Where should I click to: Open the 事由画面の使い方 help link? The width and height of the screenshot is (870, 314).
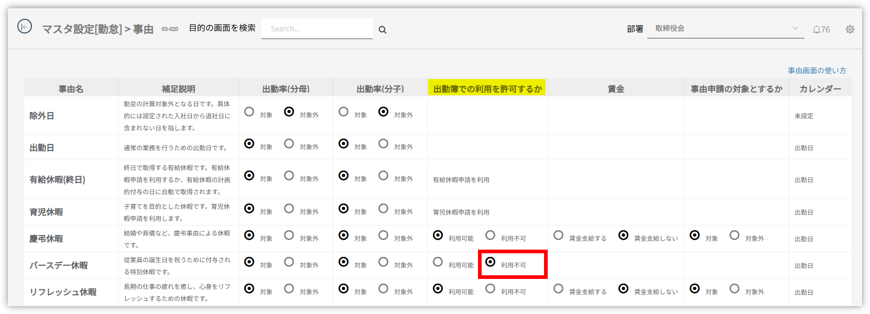pos(817,71)
